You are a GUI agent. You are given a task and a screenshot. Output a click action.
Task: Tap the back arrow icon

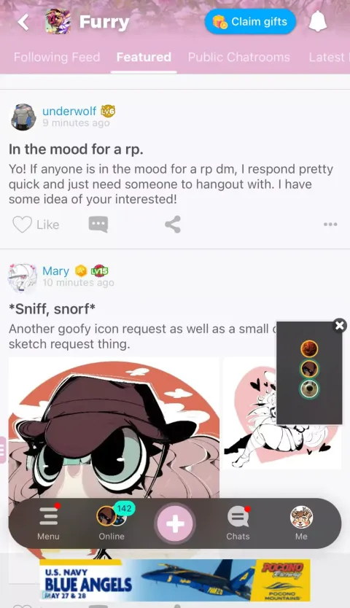23,22
